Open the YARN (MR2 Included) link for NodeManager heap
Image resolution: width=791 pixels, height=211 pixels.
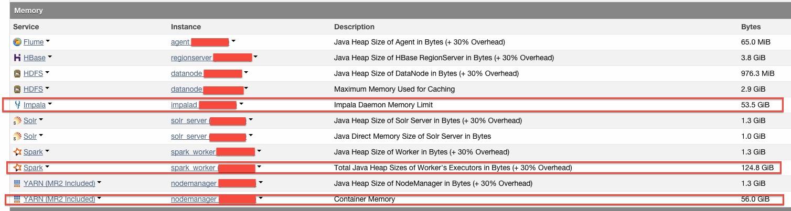pos(59,183)
